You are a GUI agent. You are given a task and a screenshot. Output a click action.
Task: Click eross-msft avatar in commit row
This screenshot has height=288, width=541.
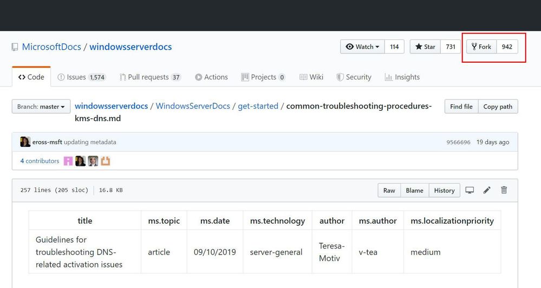(x=25, y=142)
